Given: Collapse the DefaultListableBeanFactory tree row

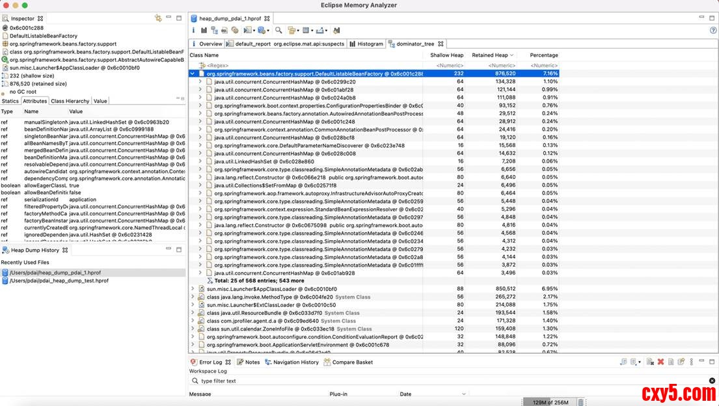Looking at the screenshot, I should click(x=193, y=74).
